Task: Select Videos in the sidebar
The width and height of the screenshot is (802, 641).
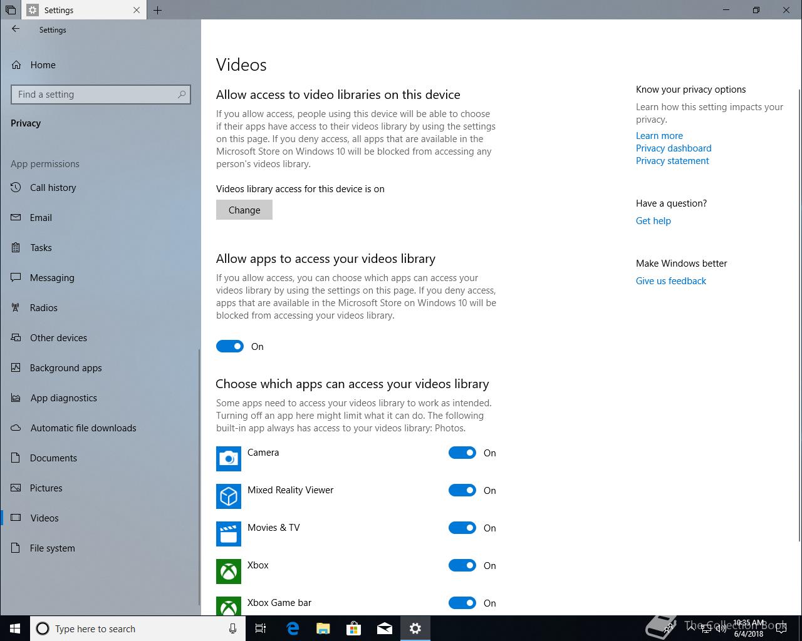Action: [100, 518]
